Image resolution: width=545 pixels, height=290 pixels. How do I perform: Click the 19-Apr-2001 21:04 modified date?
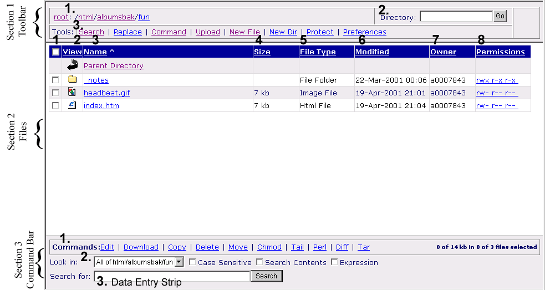pyautogui.click(x=391, y=105)
